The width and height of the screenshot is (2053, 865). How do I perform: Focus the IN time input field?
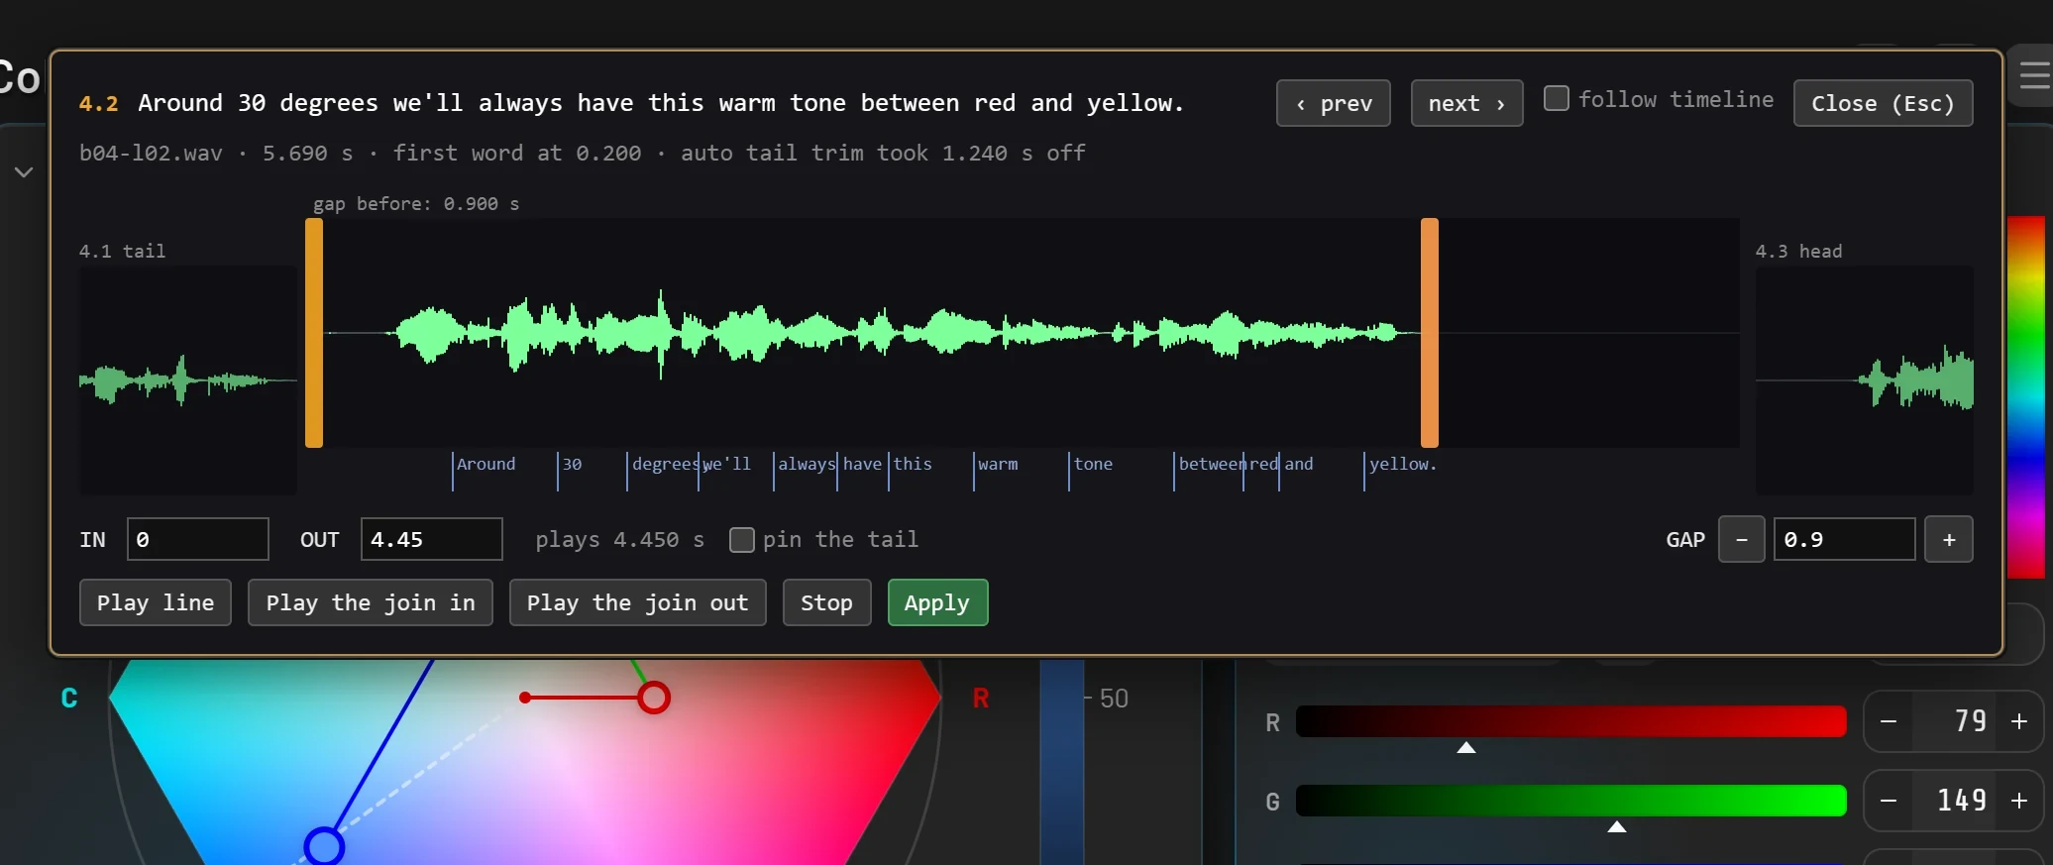(x=198, y=539)
